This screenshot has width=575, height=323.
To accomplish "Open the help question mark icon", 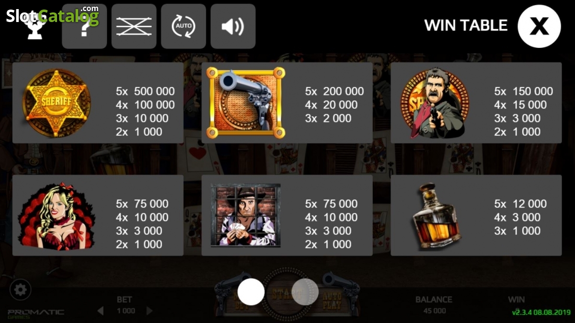I will [x=84, y=26].
